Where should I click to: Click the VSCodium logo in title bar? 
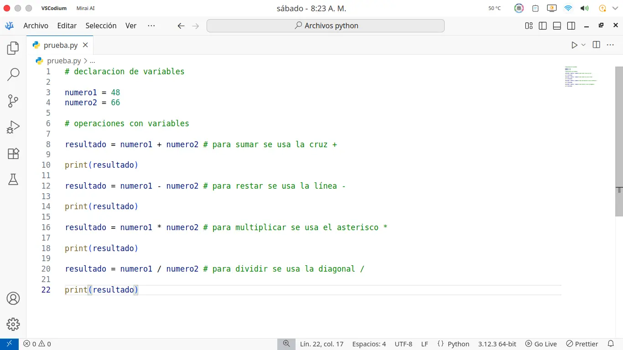9,26
